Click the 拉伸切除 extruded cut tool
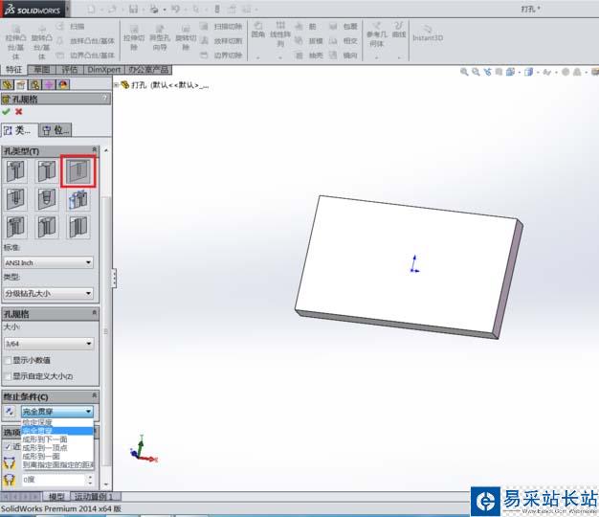 (x=134, y=38)
